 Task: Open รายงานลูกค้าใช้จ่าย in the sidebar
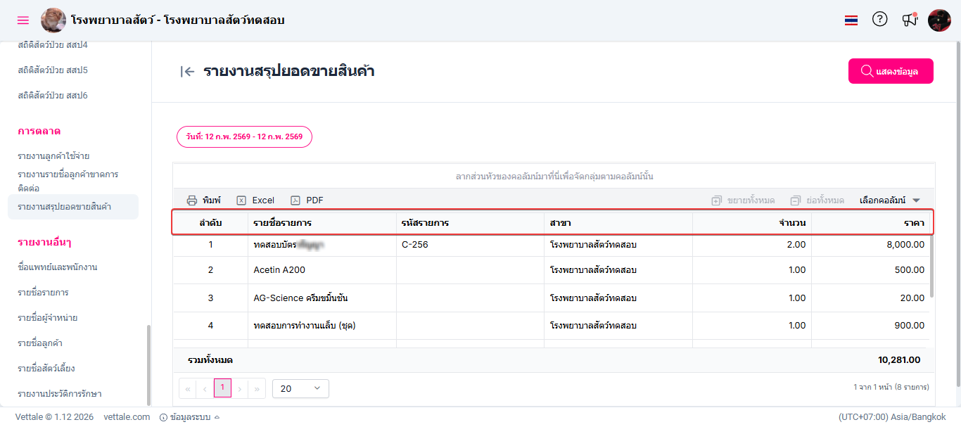click(x=53, y=156)
